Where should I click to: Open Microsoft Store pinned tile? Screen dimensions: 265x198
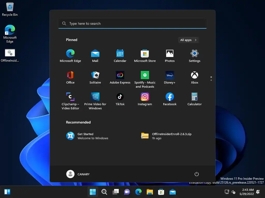click(x=145, y=56)
